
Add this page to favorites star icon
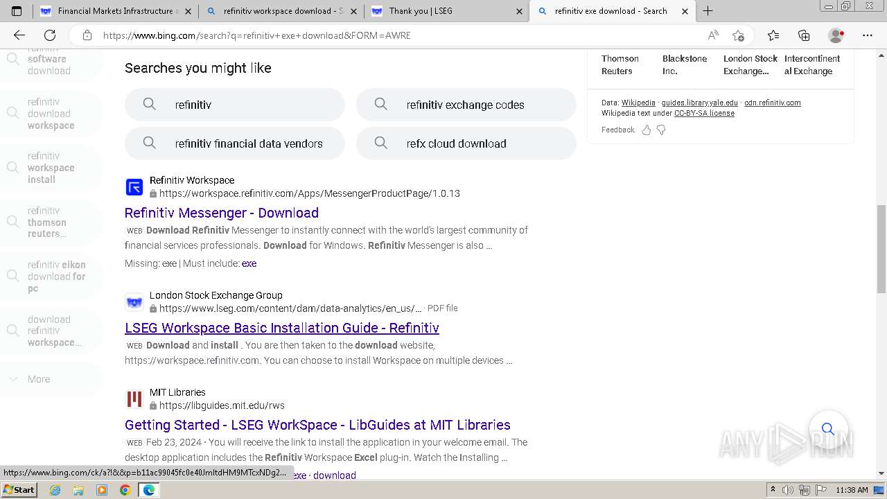[739, 35]
